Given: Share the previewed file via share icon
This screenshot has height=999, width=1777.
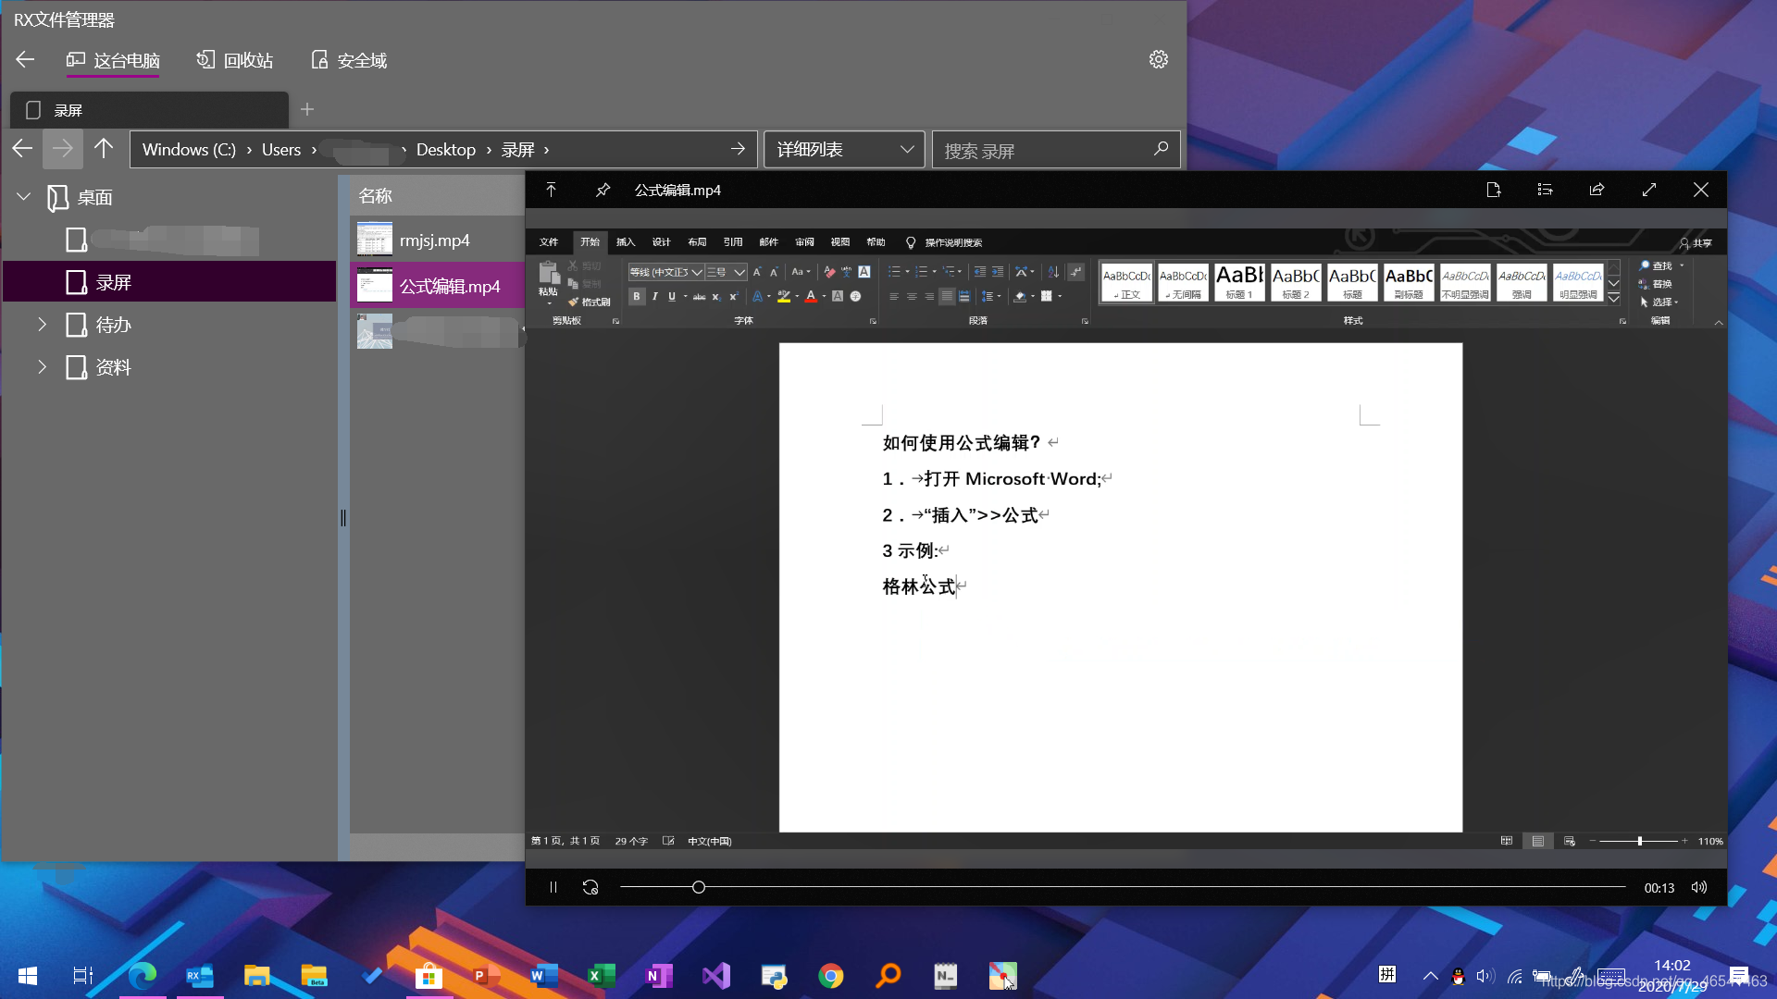Looking at the screenshot, I should point(1597,190).
